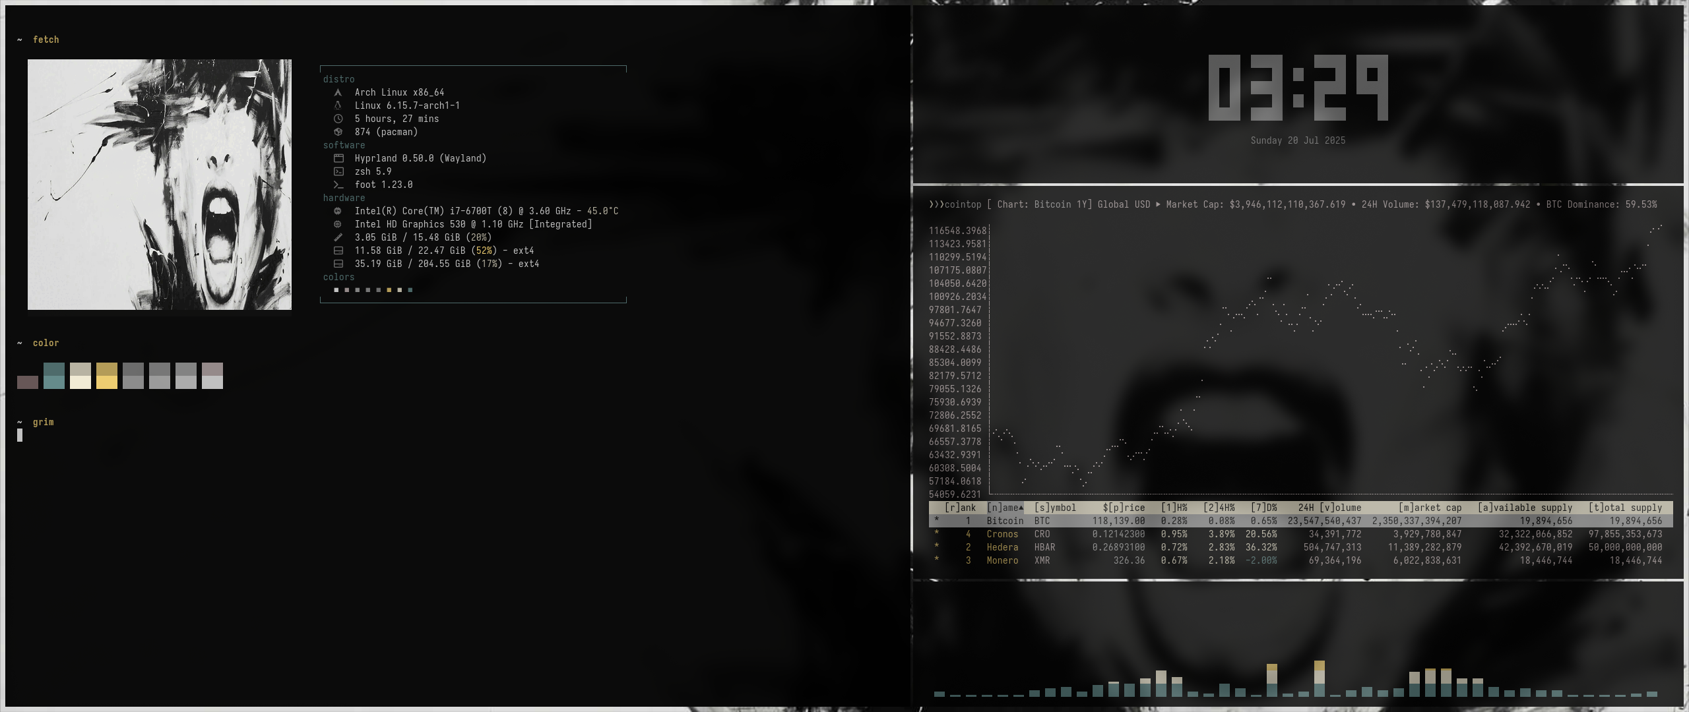Click chart axis label 116548.3968
This screenshot has height=712, width=1689.
pyautogui.click(x=957, y=231)
